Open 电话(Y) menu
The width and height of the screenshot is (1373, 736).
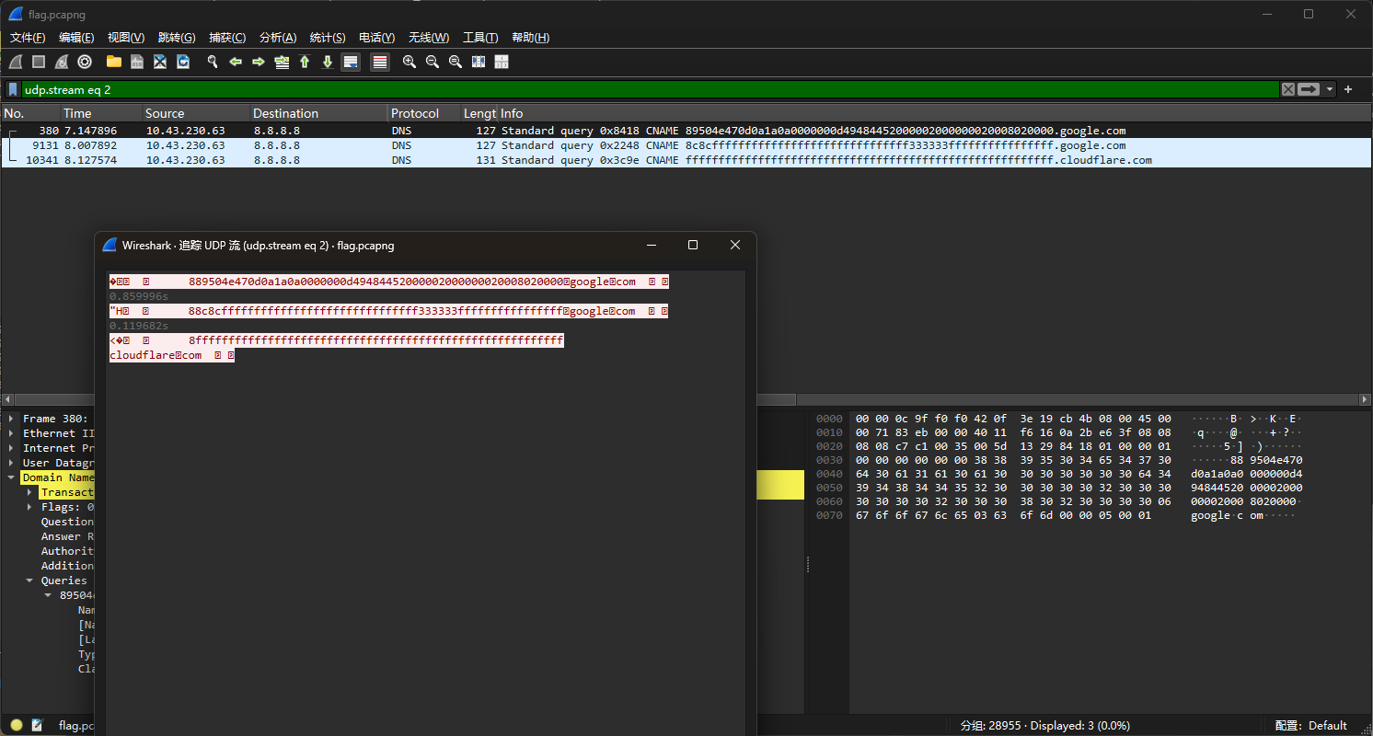(x=376, y=38)
